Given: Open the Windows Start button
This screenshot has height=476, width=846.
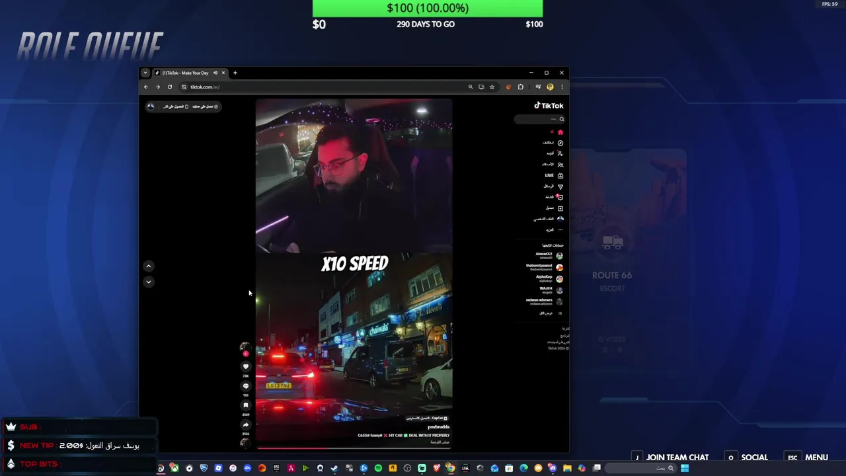Looking at the screenshot, I should pos(684,468).
